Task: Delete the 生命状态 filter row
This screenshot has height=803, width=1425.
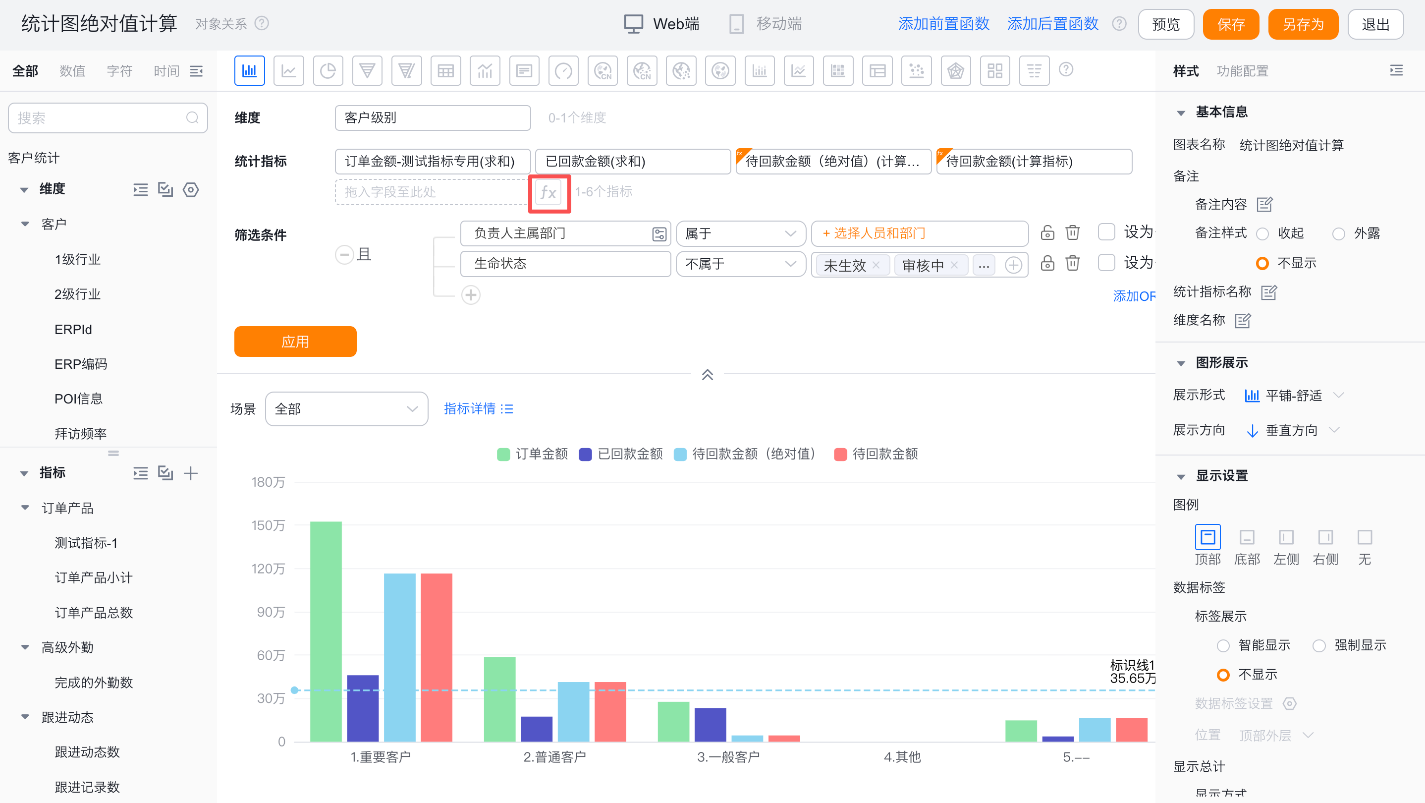Action: click(x=1072, y=263)
